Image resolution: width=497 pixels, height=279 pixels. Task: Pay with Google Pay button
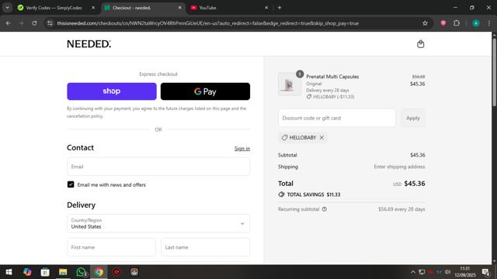[205, 91]
